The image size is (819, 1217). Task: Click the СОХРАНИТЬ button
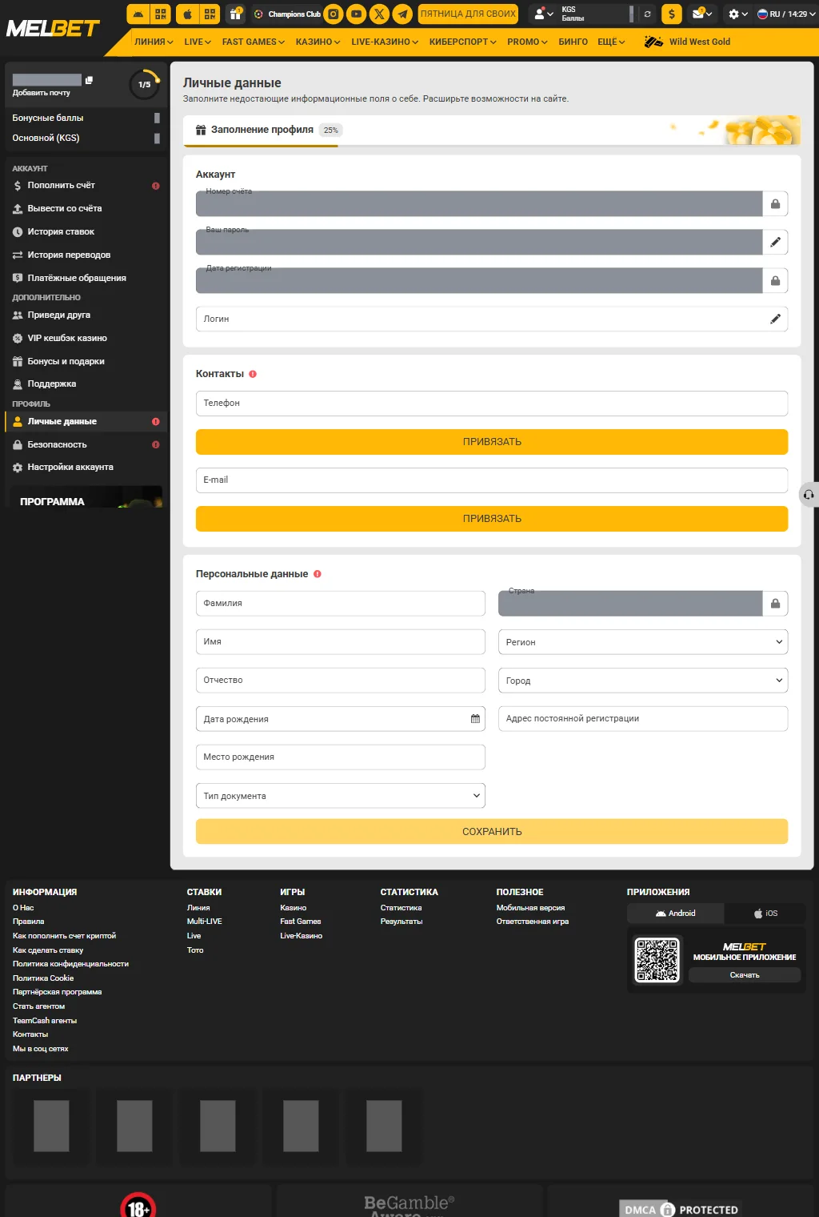[x=492, y=832]
